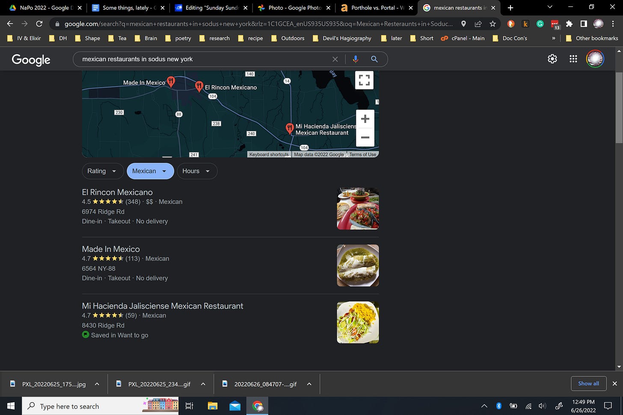Zoom in on the map
Screen dimensions: 623x415
365,119
